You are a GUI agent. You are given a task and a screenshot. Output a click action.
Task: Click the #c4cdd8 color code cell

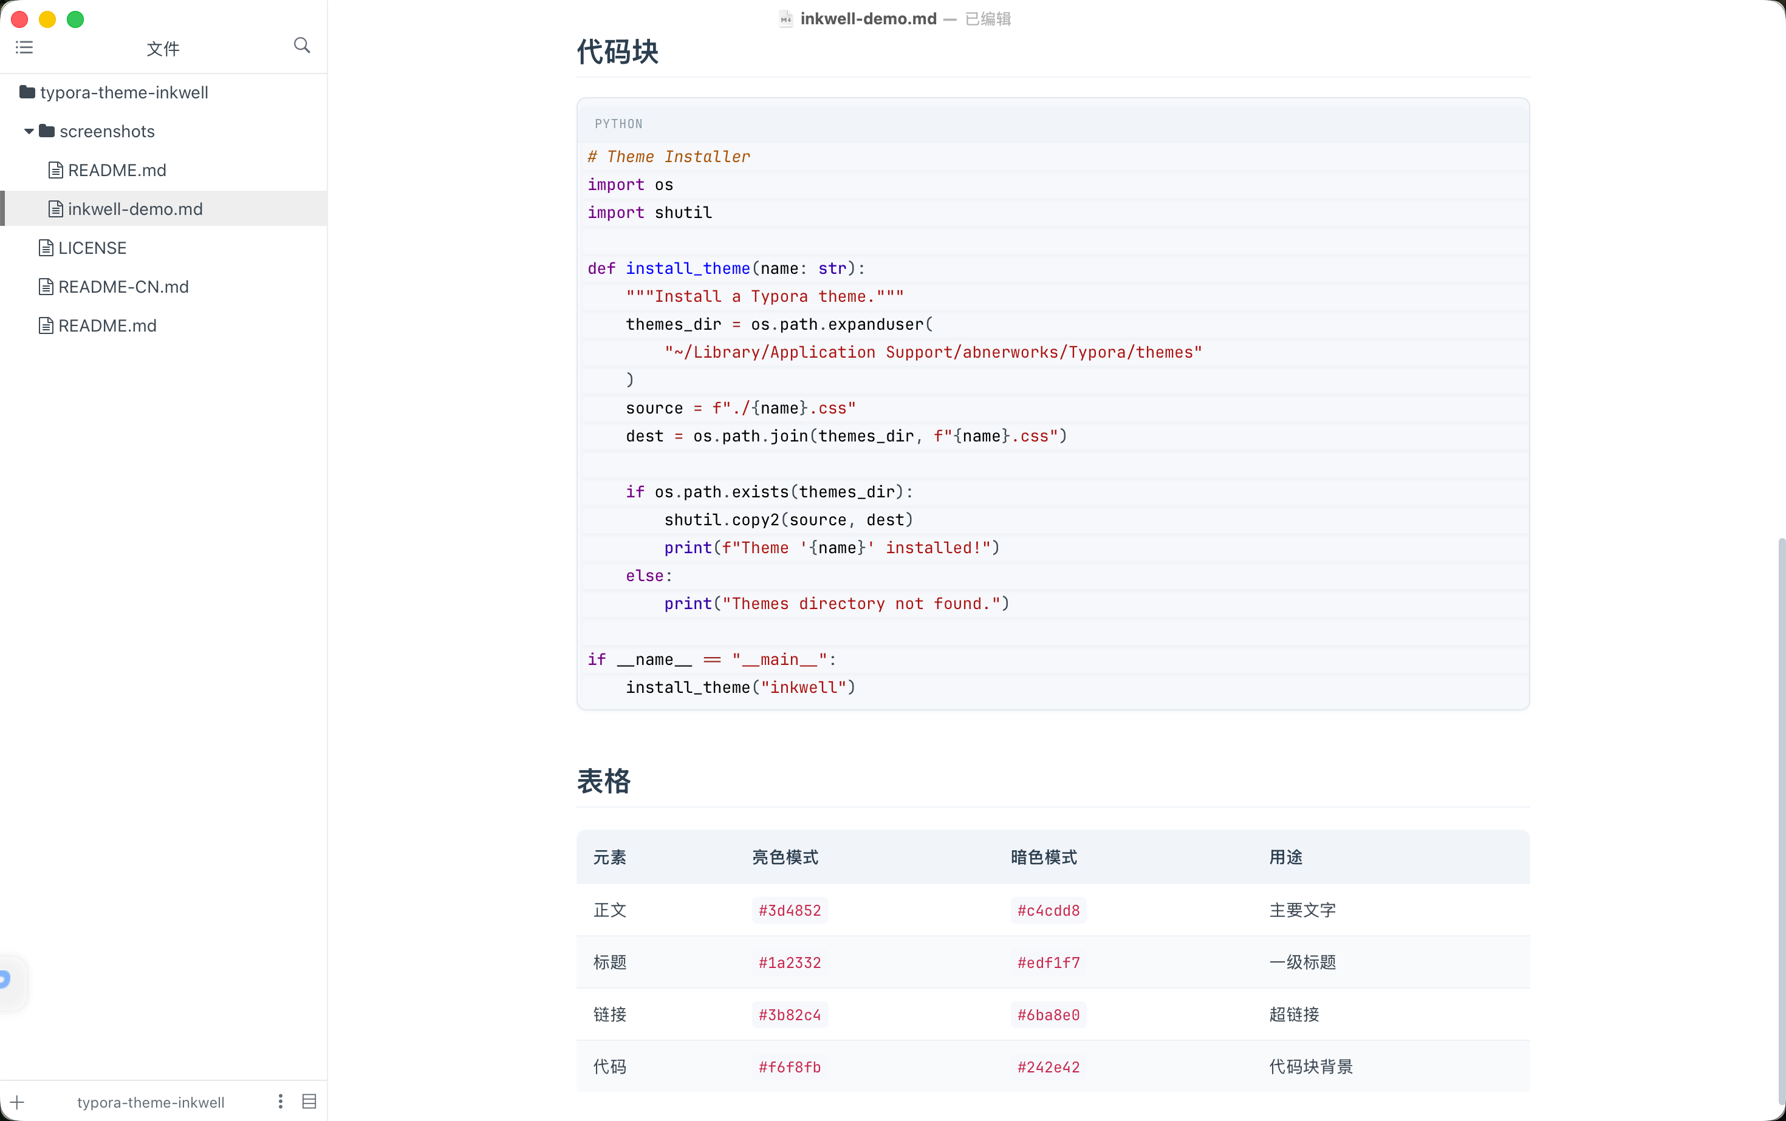click(1049, 910)
